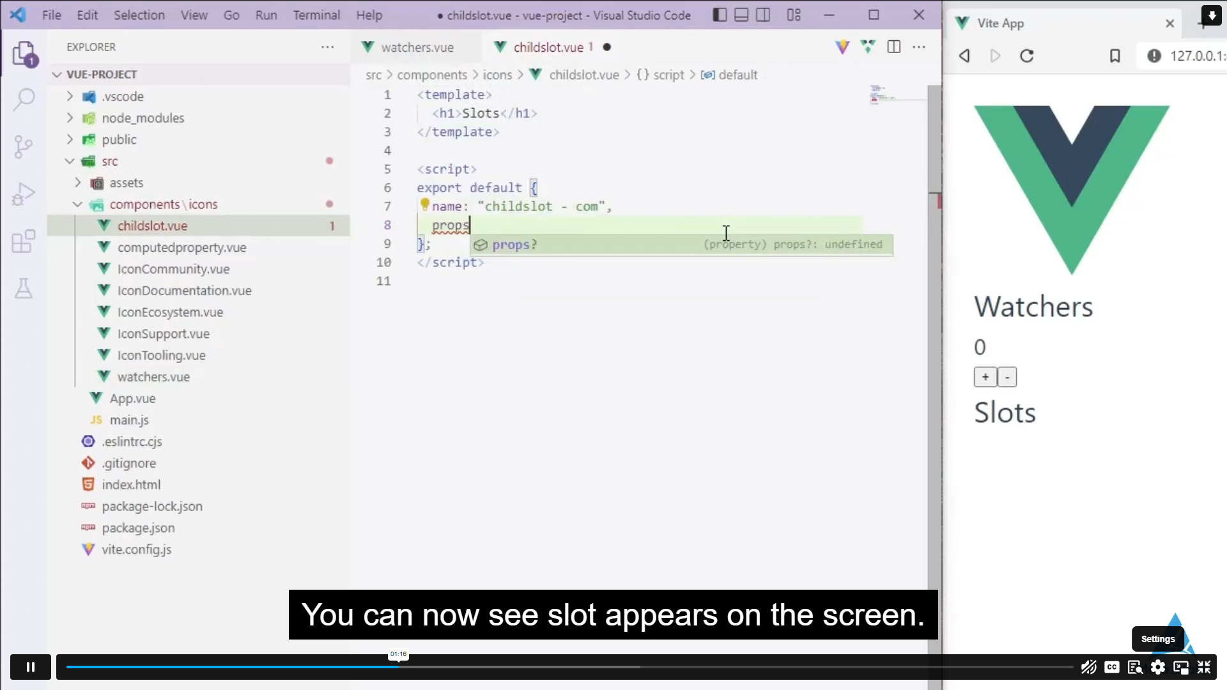Open the Testing beaker view
Viewport: 1227px width, 690px height.
click(x=24, y=288)
